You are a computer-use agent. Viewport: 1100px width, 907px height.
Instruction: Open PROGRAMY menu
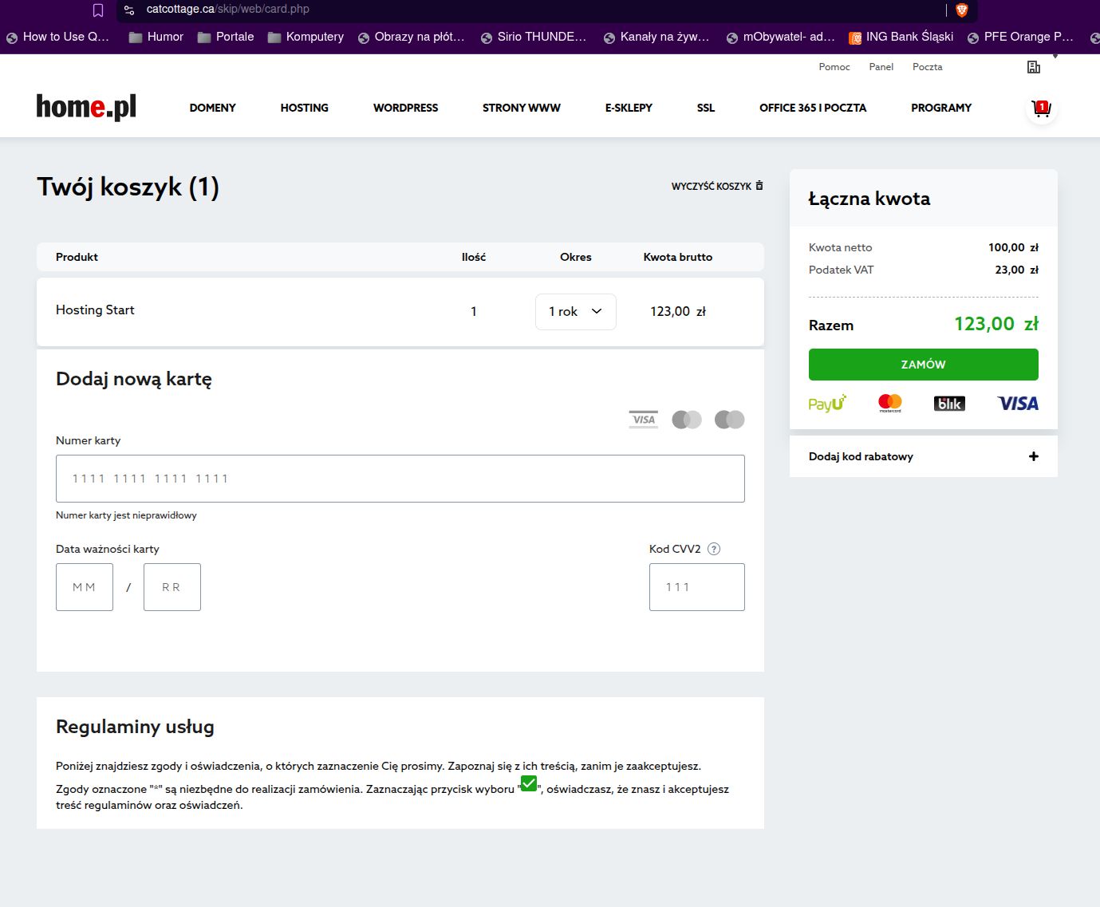coord(941,108)
